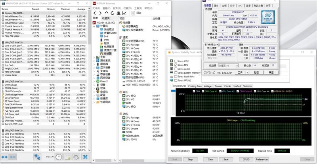Select 传感器 sensor item in AIDA64 tree
Viewport: 317px width, 164px height.
105,54
